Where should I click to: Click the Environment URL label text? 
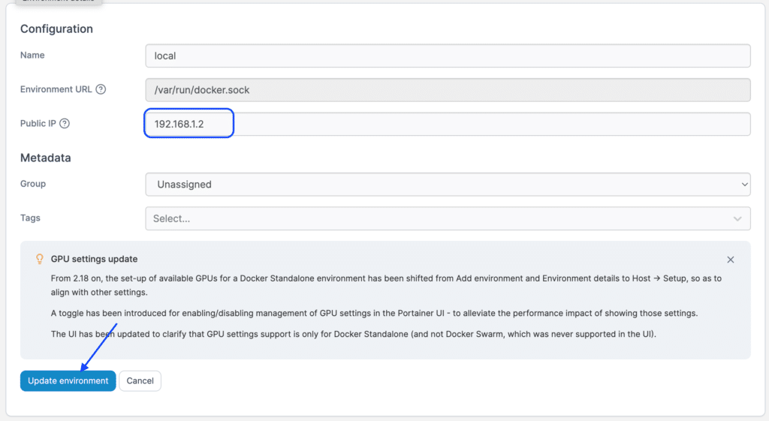click(x=56, y=89)
